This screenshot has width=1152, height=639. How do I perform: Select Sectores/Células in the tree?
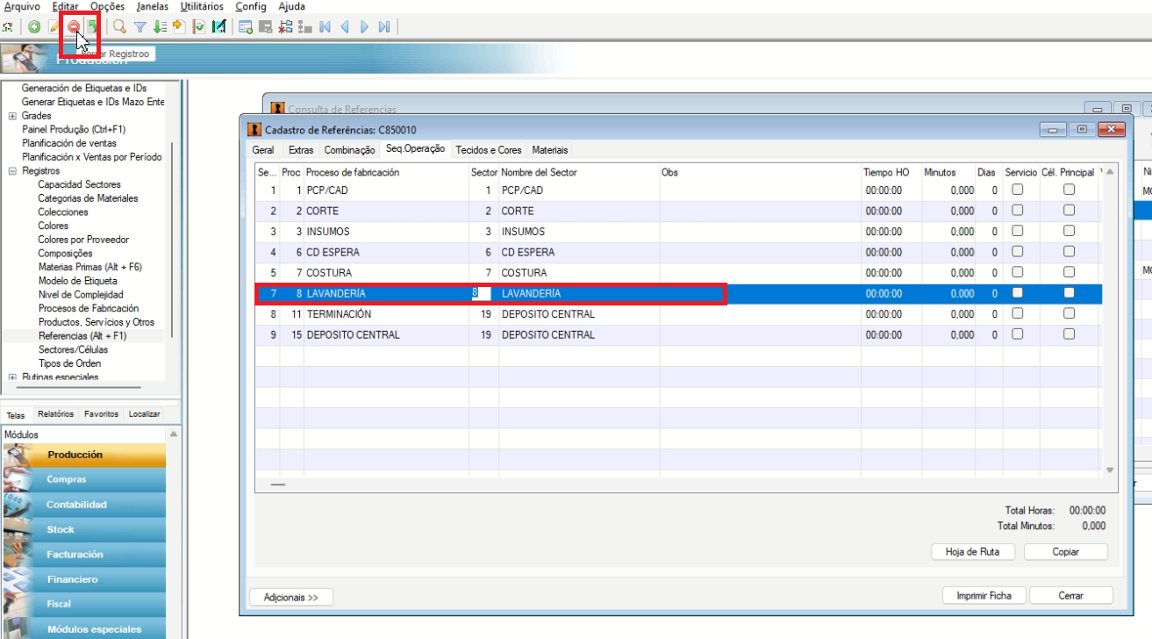(74, 349)
